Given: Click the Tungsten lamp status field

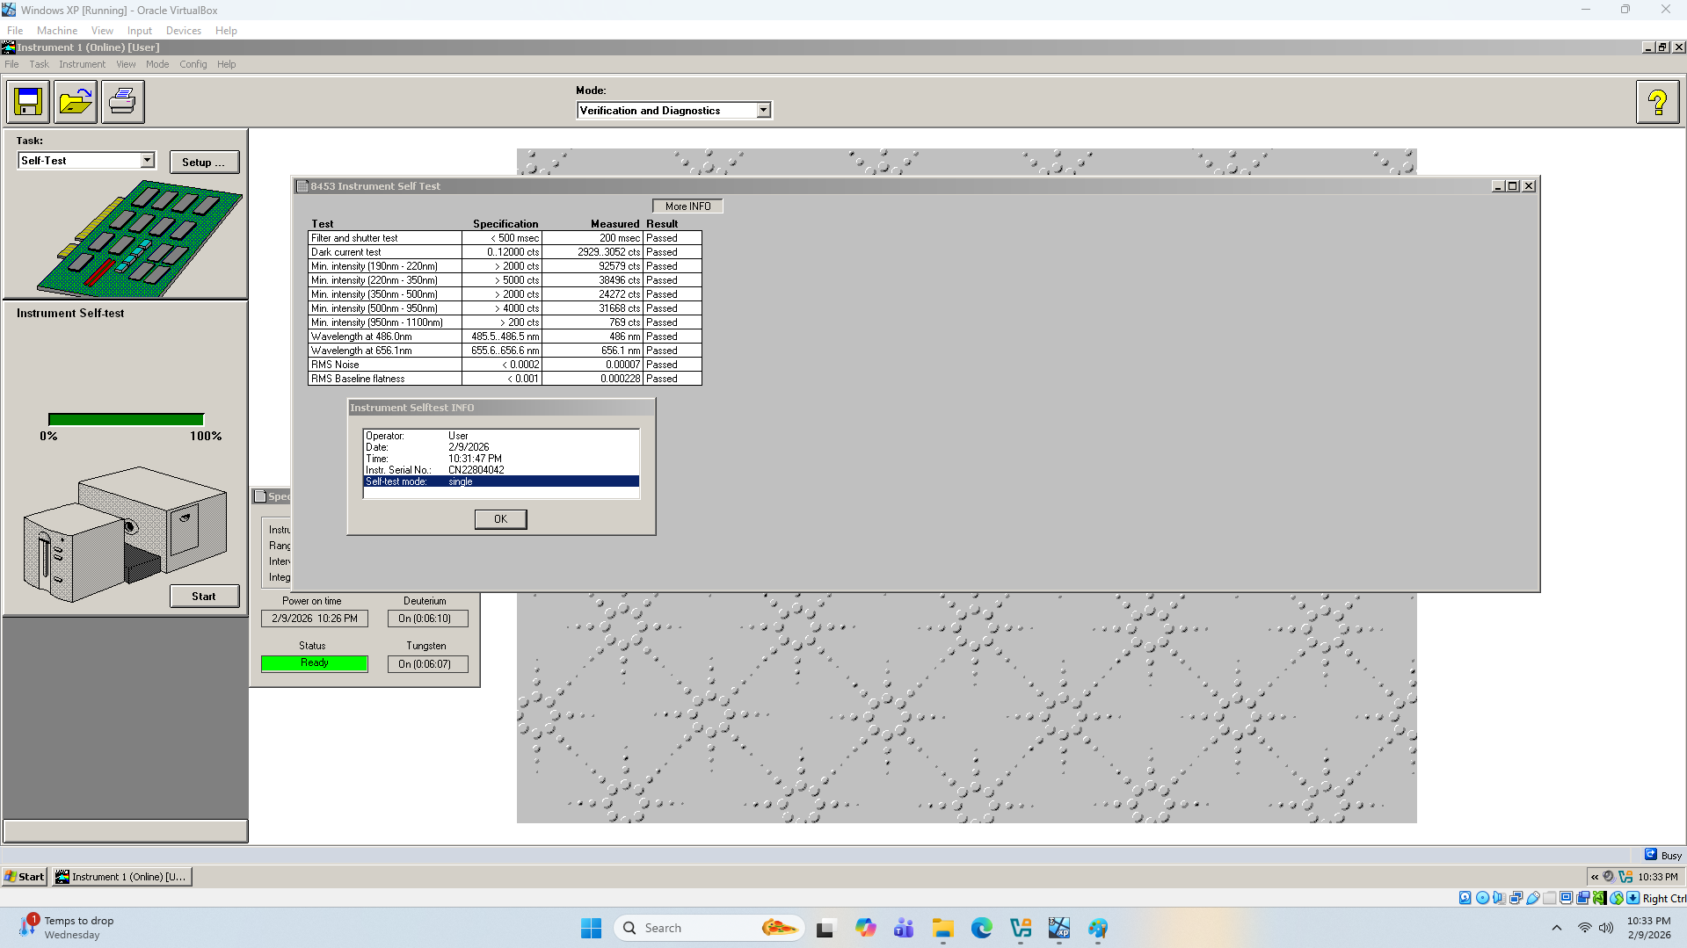Looking at the screenshot, I should pyautogui.click(x=427, y=664).
